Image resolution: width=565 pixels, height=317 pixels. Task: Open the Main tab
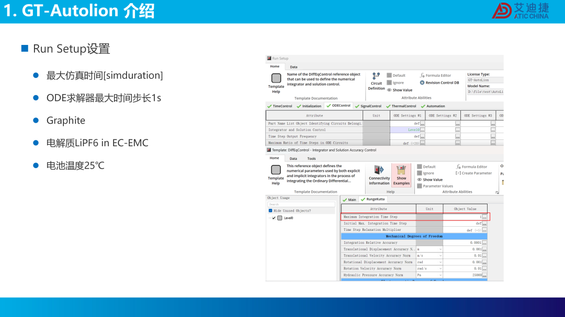349,199
